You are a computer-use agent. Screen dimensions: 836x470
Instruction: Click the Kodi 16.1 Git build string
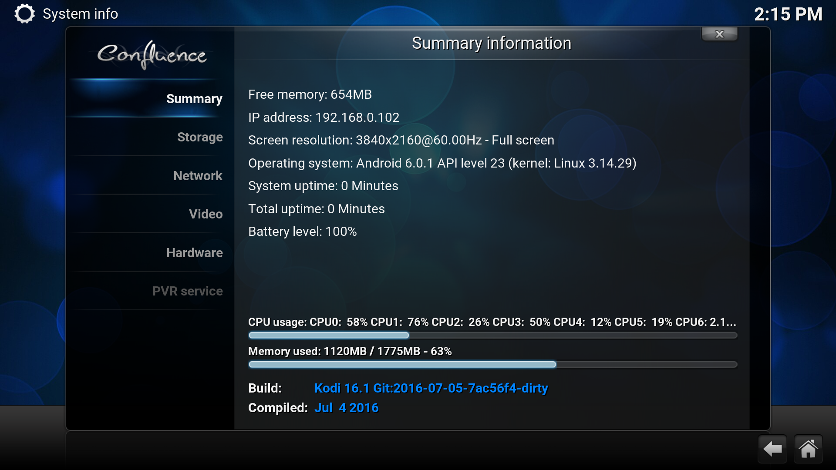click(x=431, y=388)
